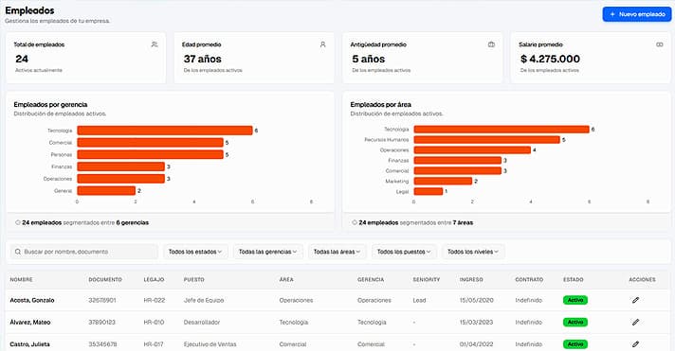Click Tecnología bar in Empleados por gerencia chart
Screen dimensions: 675x351
point(164,131)
